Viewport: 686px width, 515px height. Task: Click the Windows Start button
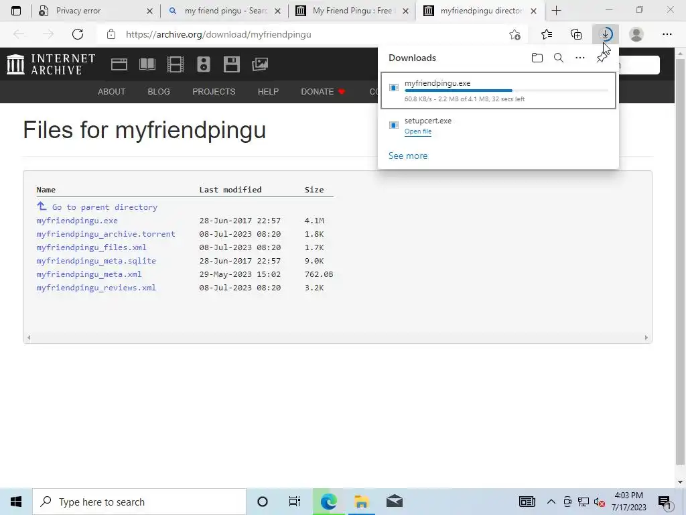click(x=16, y=502)
